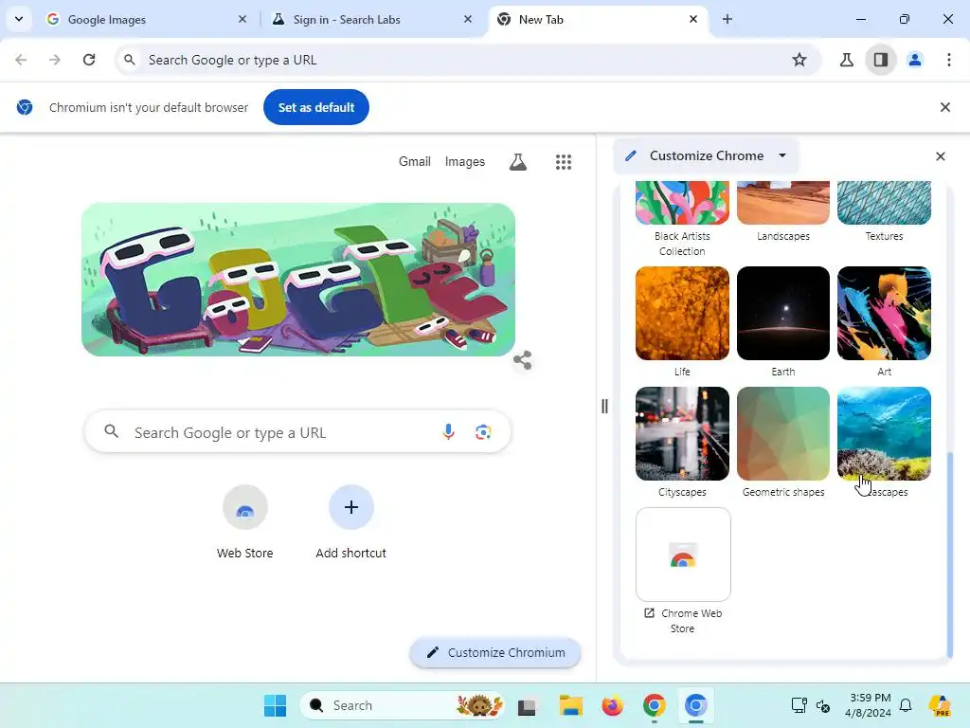The height and width of the screenshot is (728, 970).
Task: Toggle the side panel icon in toolbar
Action: point(881,60)
